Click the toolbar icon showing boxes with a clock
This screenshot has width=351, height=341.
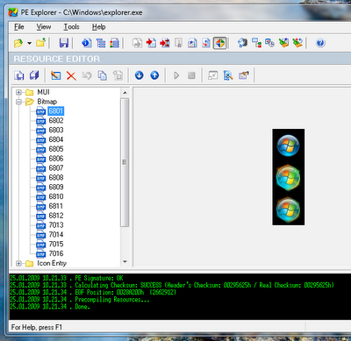[269, 43]
